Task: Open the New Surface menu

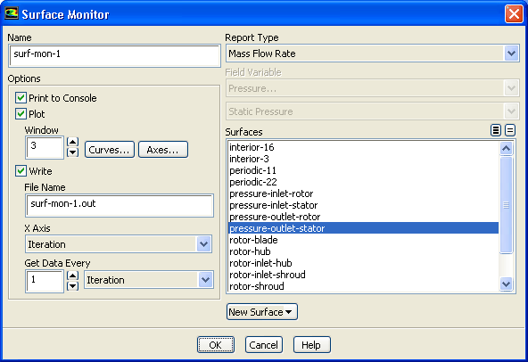Action: pyautogui.click(x=262, y=312)
